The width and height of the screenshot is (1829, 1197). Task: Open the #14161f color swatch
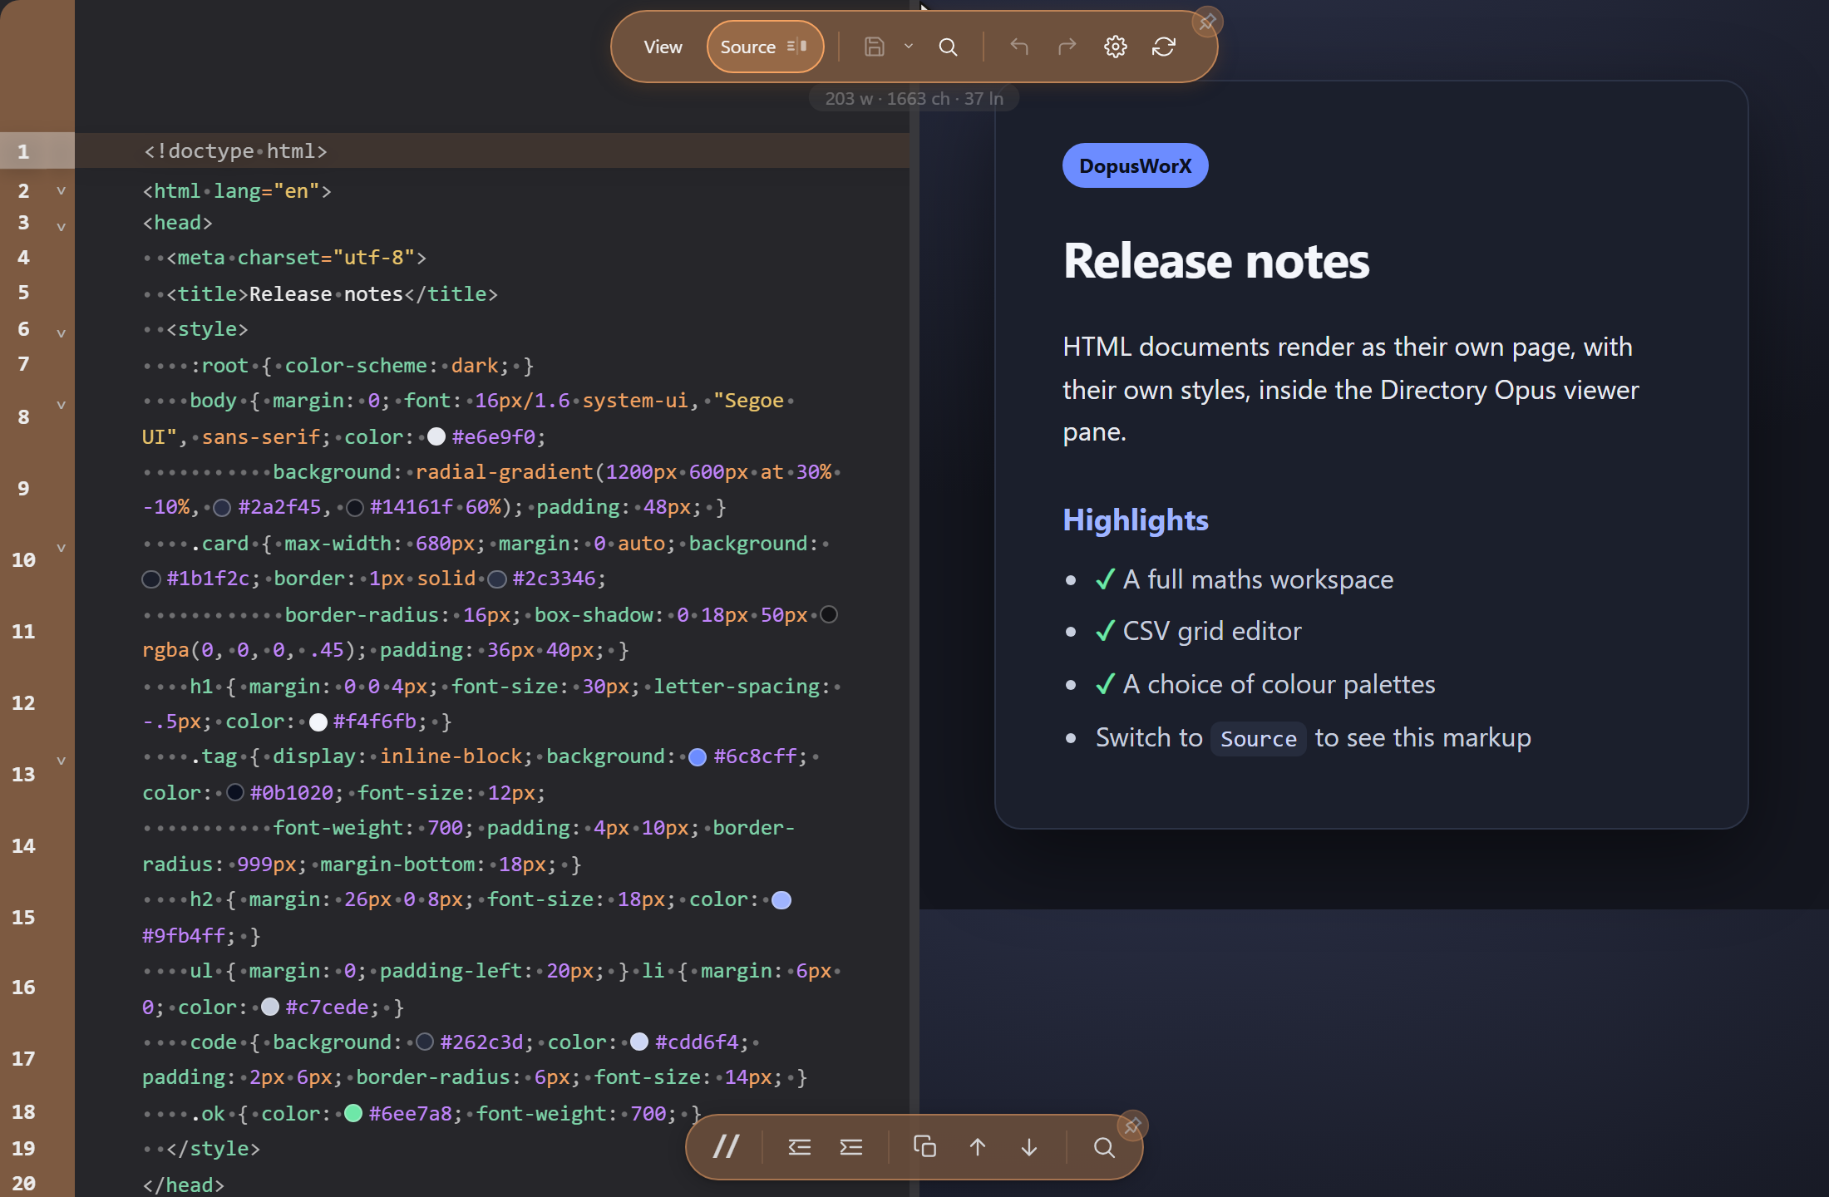tap(354, 507)
